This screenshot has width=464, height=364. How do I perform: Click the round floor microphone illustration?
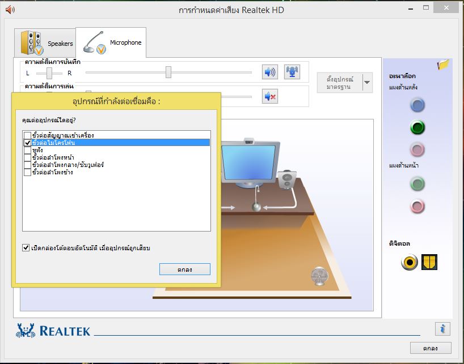(319, 276)
